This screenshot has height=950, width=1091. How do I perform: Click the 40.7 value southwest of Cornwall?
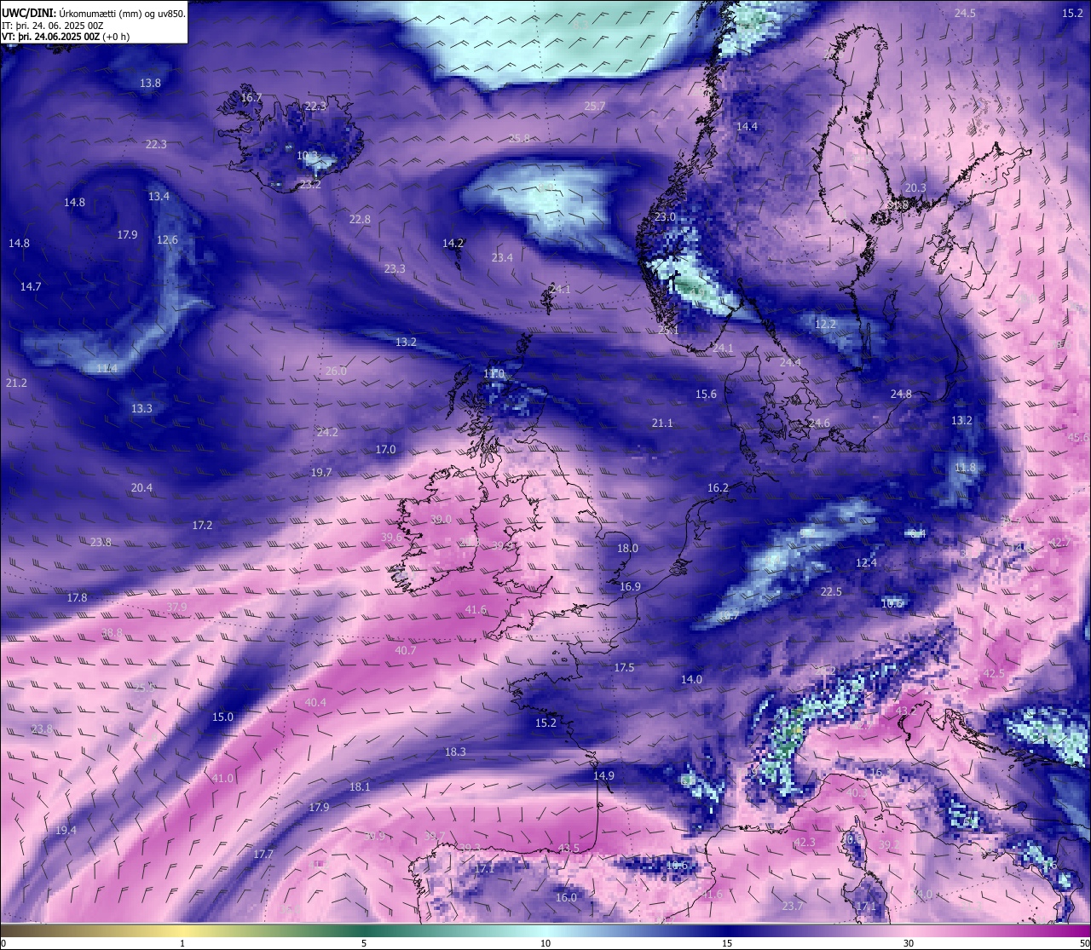(406, 650)
